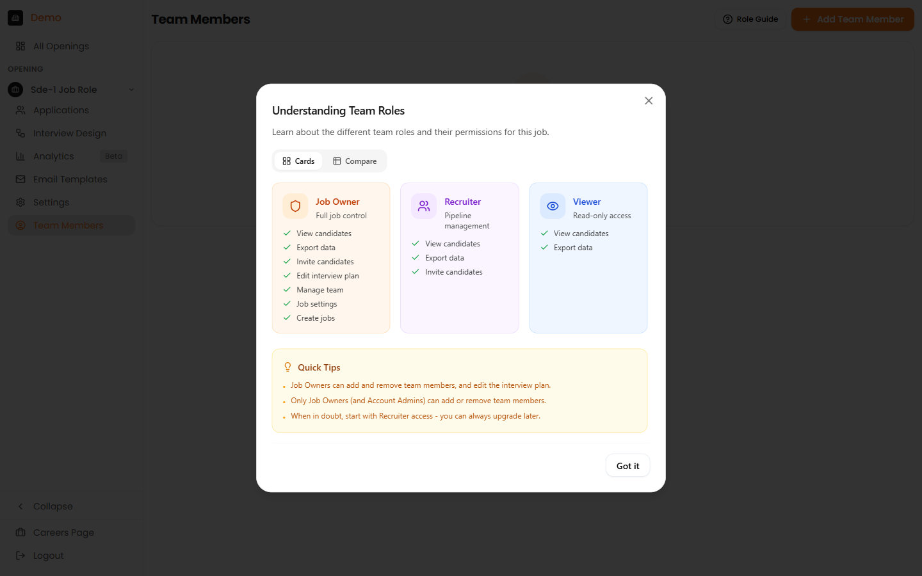Click the Settings gear icon
Screen dimensions: 922x576
pyautogui.click(x=20, y=202)
